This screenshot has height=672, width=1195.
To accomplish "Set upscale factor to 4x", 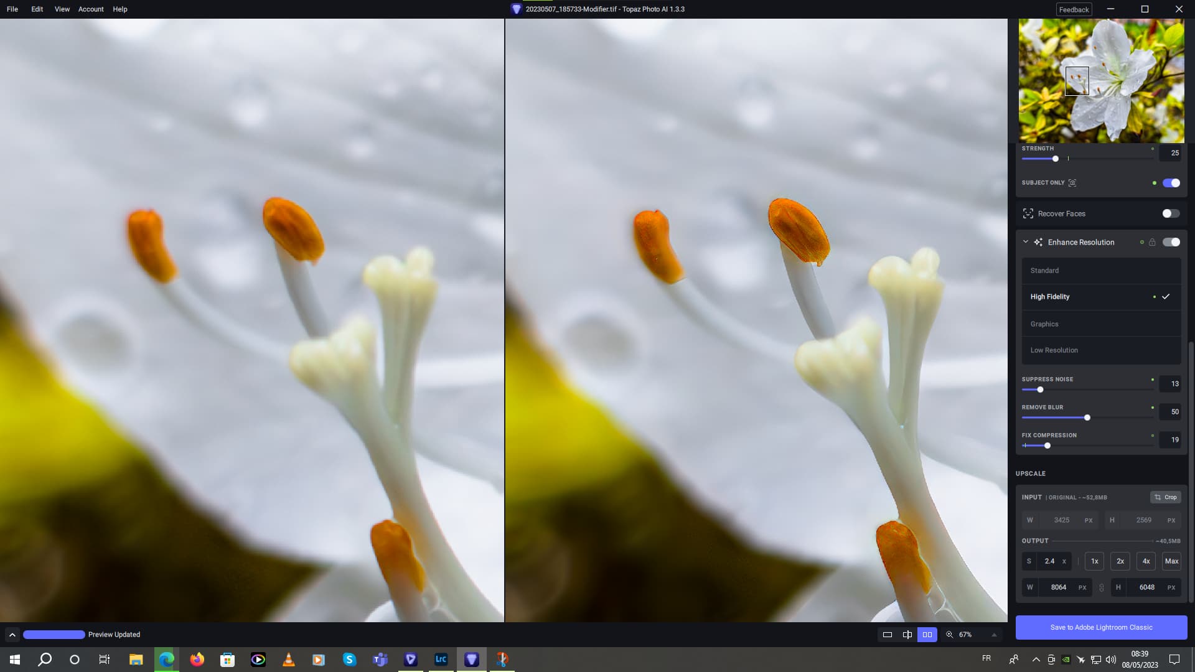I will (x=1146, y=561).
